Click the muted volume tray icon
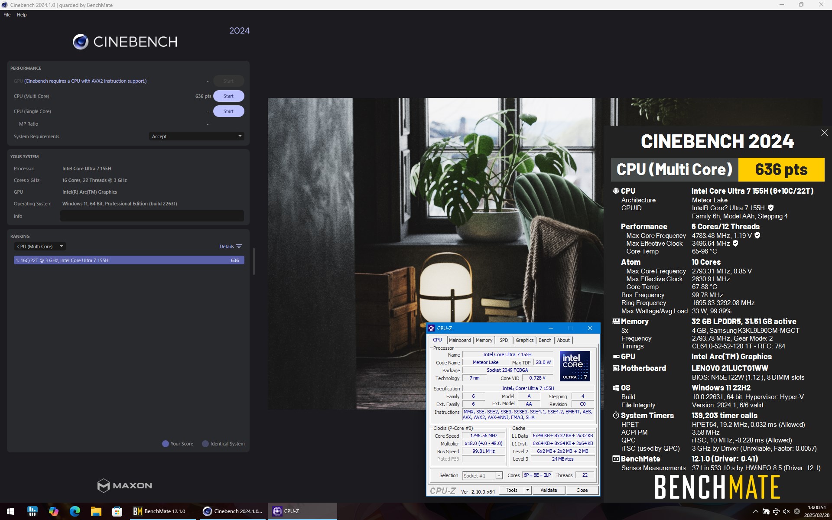Image resolution: width=832 pixels, height=520 pixels. [x=786, y=511]
